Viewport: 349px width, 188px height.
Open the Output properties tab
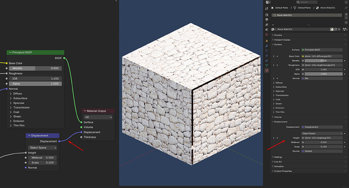point(267,20)
